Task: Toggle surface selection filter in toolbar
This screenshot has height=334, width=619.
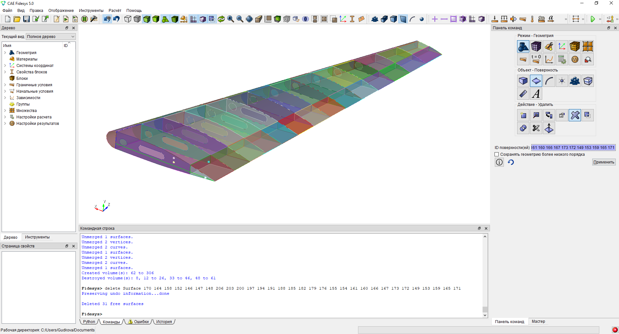Action: 403,19
